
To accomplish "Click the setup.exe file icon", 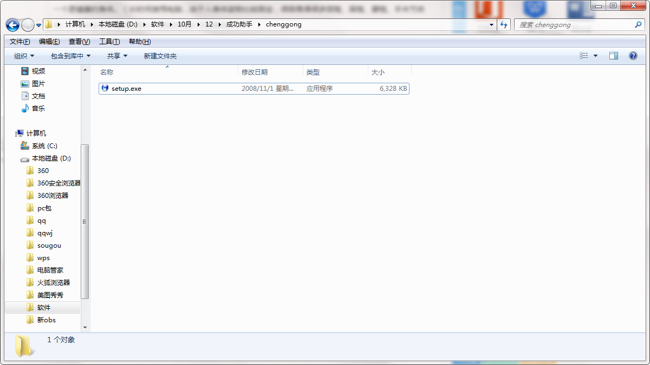I will click(x=105, y=88).
